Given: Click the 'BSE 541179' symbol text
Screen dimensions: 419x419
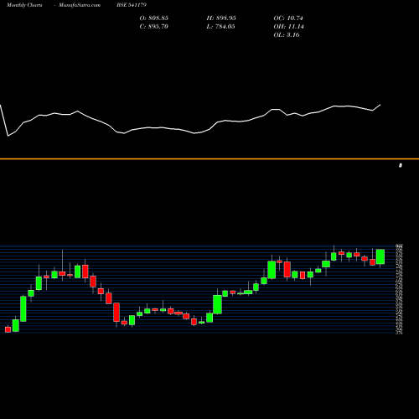Looking at the screenshot, I should (x=132, y=5).
